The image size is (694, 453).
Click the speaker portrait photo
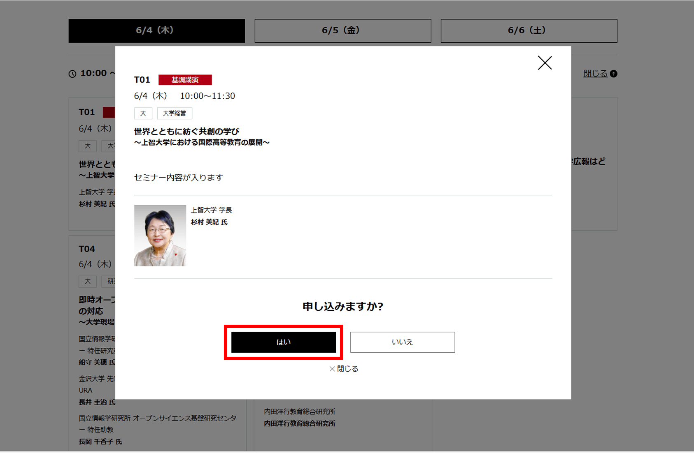(160, 236)
